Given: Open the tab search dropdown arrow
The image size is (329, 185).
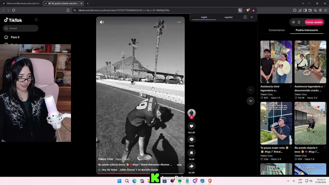Looking at the screenshot, I should coord(303,3).
